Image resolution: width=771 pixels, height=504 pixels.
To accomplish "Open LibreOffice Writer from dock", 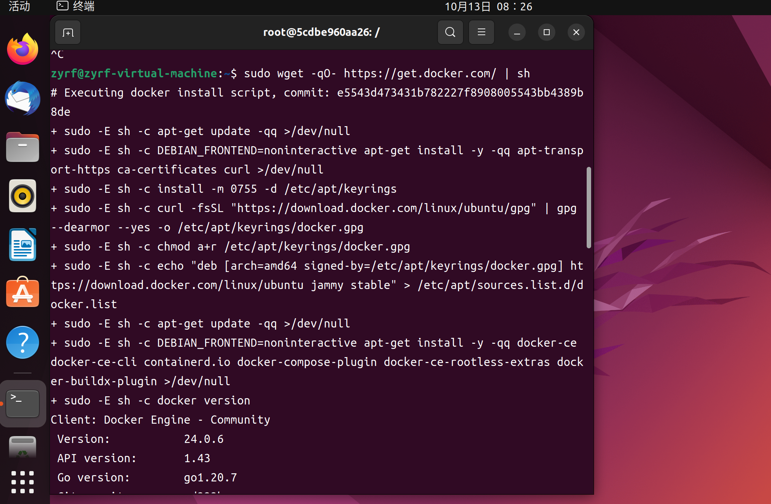I will 23,245.
